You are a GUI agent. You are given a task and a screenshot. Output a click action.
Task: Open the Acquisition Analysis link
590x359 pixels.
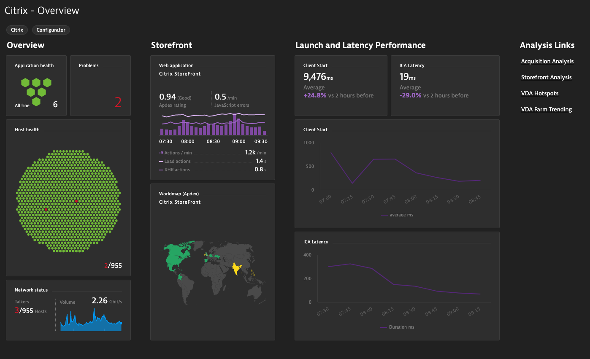(547, 61)
